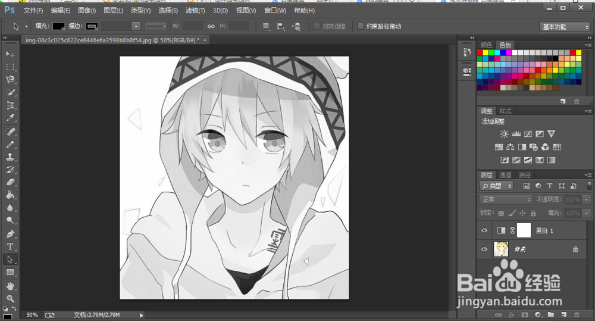Select the Crop tool
The height and width of the screenshot is (322, 595).
[10, 105]
